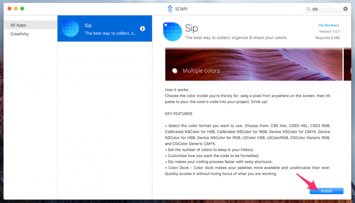Click the download arrow on Sip row
This screenshot has height=203, width=355.
pyautogui.click(x=142, y=28)
